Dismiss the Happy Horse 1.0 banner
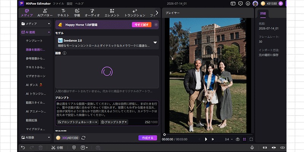Image resolution: width=304 pixels, height=152 pixels. click(156, 25)
